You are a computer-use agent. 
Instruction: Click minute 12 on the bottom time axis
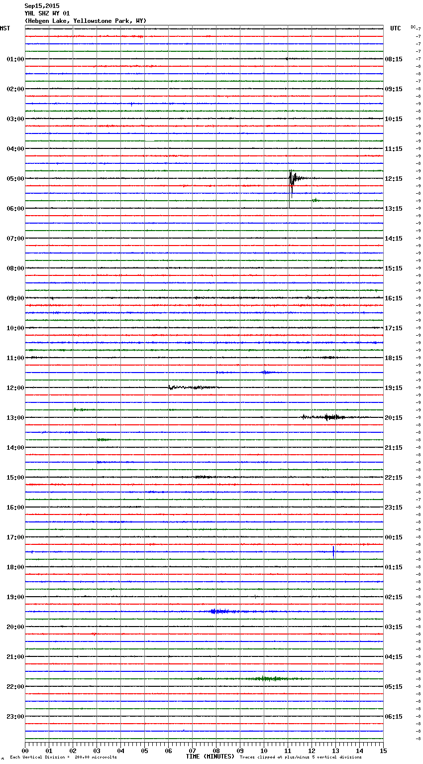[x=312, y=751]
